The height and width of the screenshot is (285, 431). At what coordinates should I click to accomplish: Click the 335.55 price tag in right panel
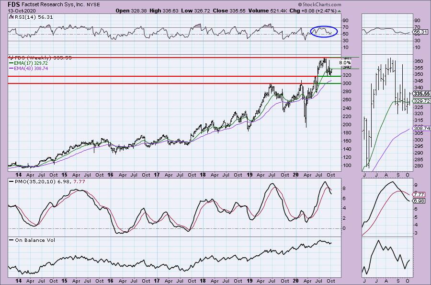pyautogui.click(x=421, y=94)
